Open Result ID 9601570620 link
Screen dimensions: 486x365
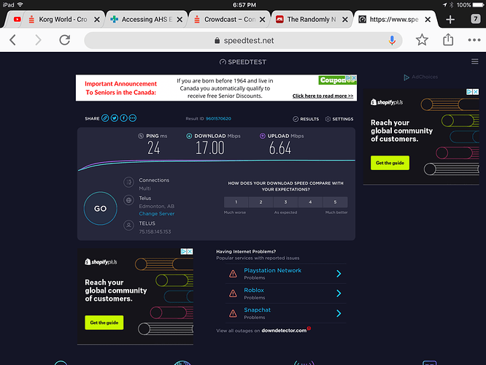tap(218, 118)
